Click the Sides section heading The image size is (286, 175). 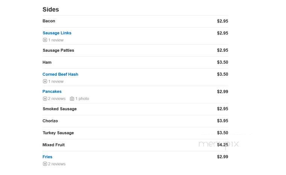click(51, 9)
